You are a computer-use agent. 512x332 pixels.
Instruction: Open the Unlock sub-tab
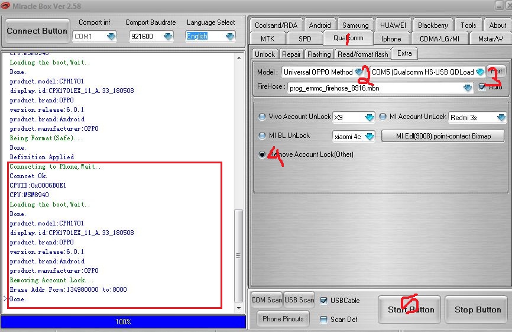point(265,54)
